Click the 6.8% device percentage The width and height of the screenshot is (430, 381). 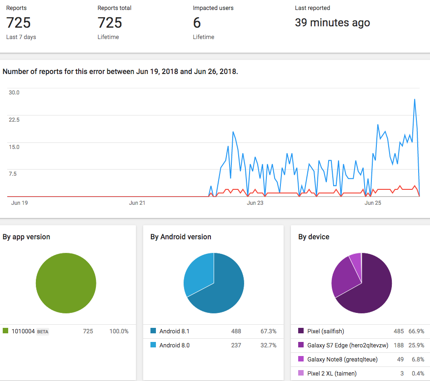tap(418, 359)
